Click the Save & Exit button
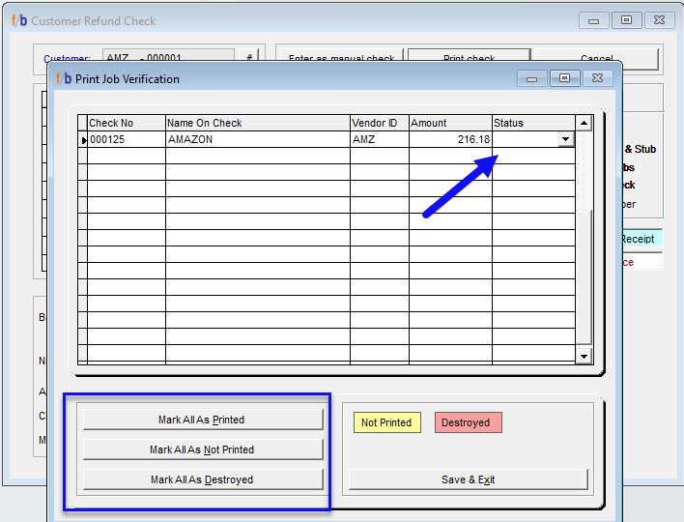This screenshot has width=684, height=522. [x=468, y=479]
